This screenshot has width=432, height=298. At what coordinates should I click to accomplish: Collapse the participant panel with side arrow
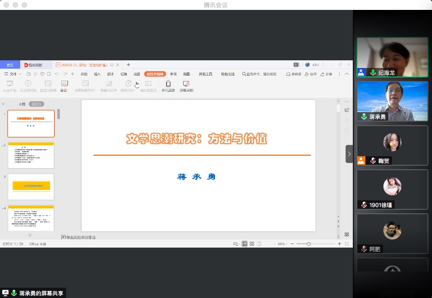tap(349, 154)
